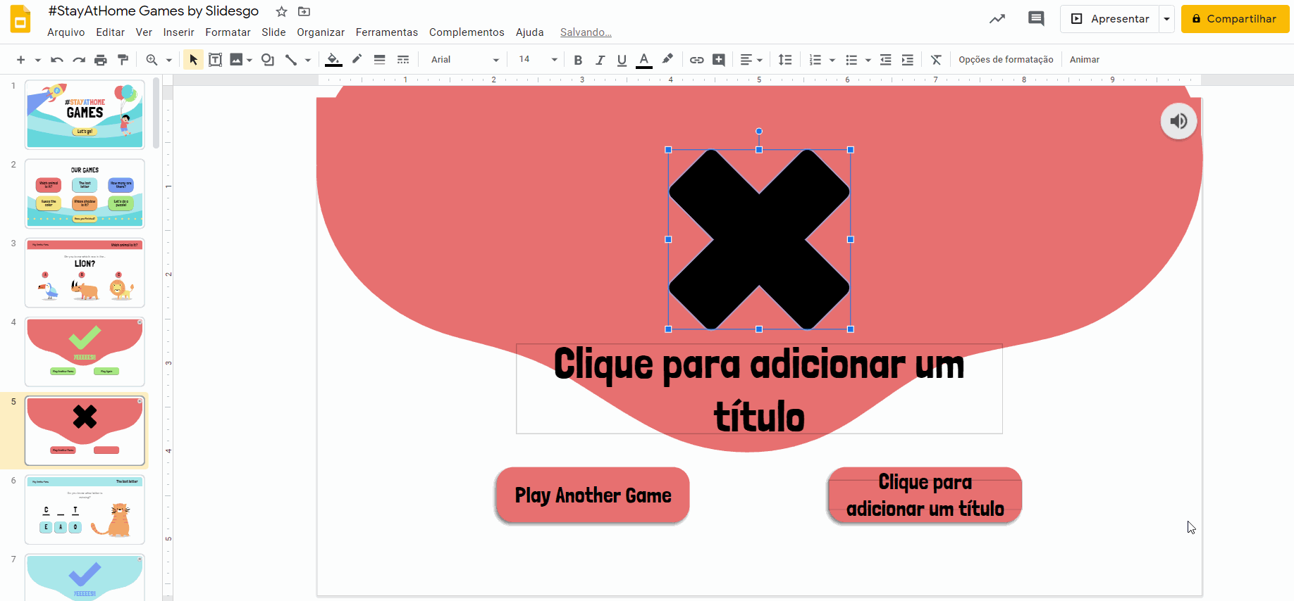Toggle the numbered list
The width and height of the screenshot is (1294, 601).
[x=815, y=60]
